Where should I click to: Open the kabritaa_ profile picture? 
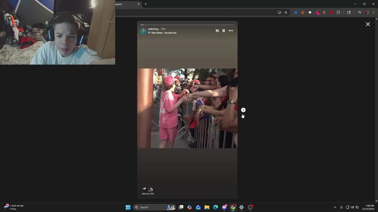(144, 31)
